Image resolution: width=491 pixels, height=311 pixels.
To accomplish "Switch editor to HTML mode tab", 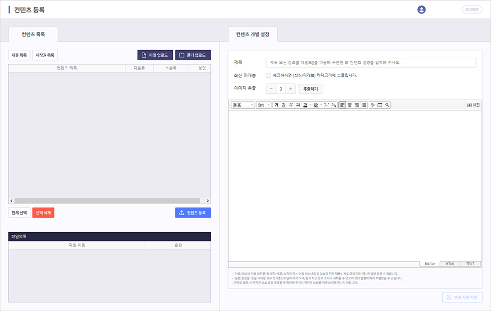I will [x=450, y=264].
